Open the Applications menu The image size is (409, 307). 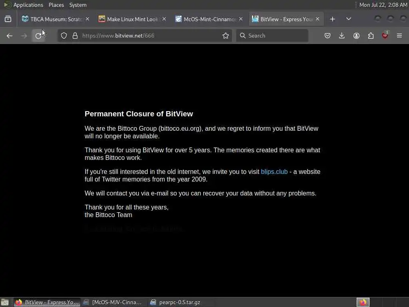click(28, 5)
